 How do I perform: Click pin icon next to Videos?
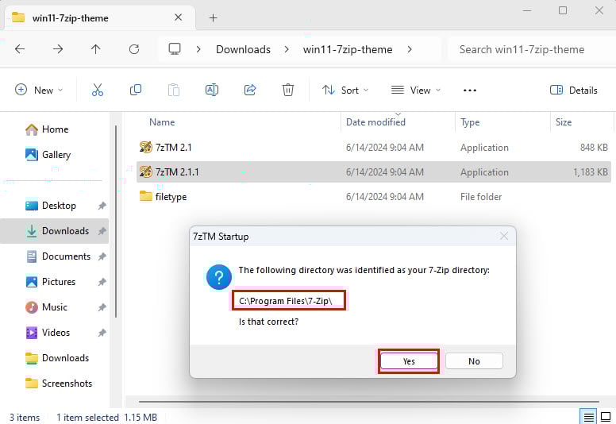click(102, 333)
